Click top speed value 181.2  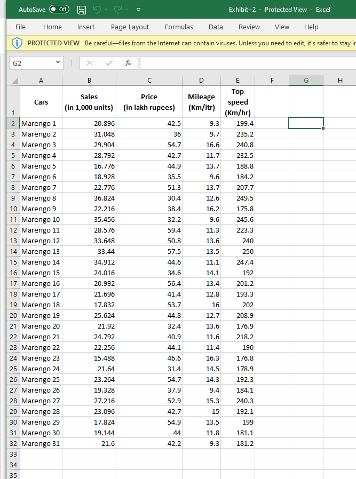[x=238, y=444]
